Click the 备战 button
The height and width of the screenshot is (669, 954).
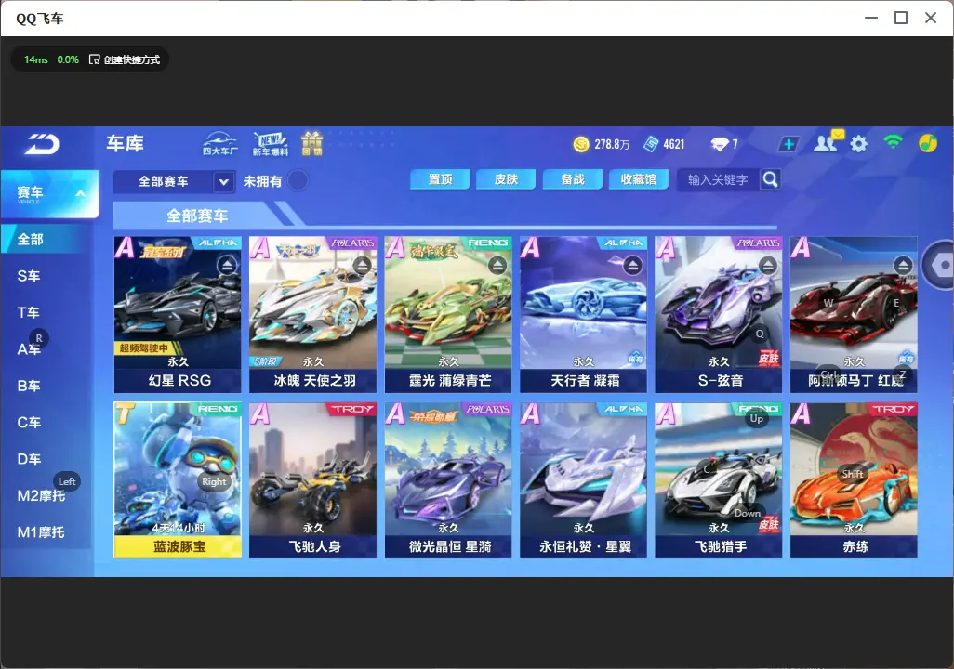[572, 179]
